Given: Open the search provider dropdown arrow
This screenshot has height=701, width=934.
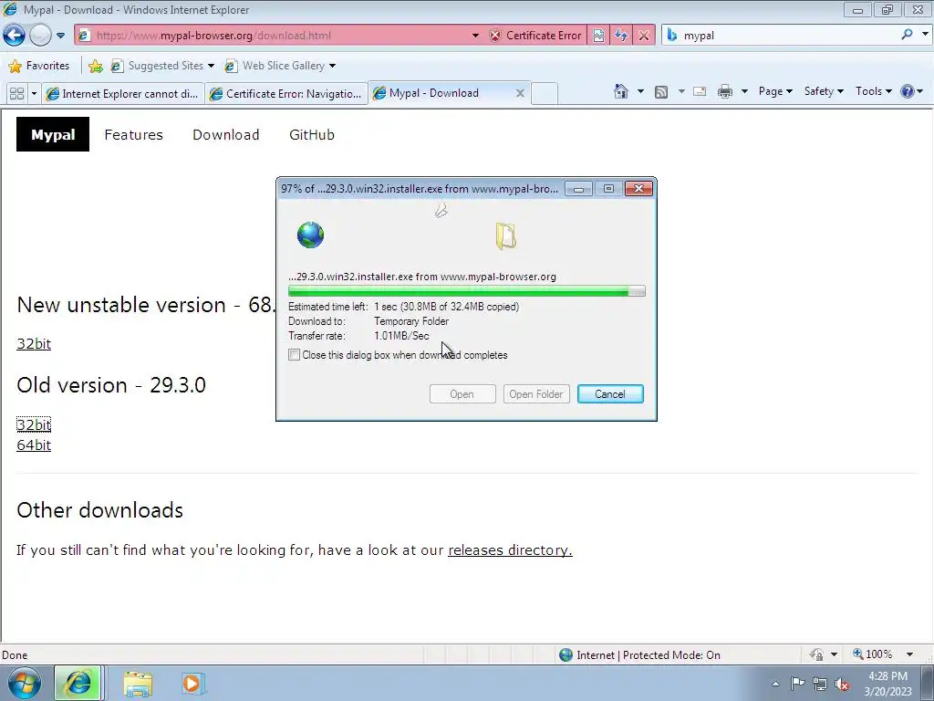Looking at the screenshot, I should tap(925, 35).
